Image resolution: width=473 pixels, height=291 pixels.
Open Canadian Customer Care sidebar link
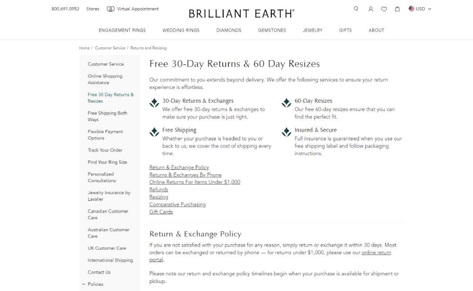click(x=108, y=214)
